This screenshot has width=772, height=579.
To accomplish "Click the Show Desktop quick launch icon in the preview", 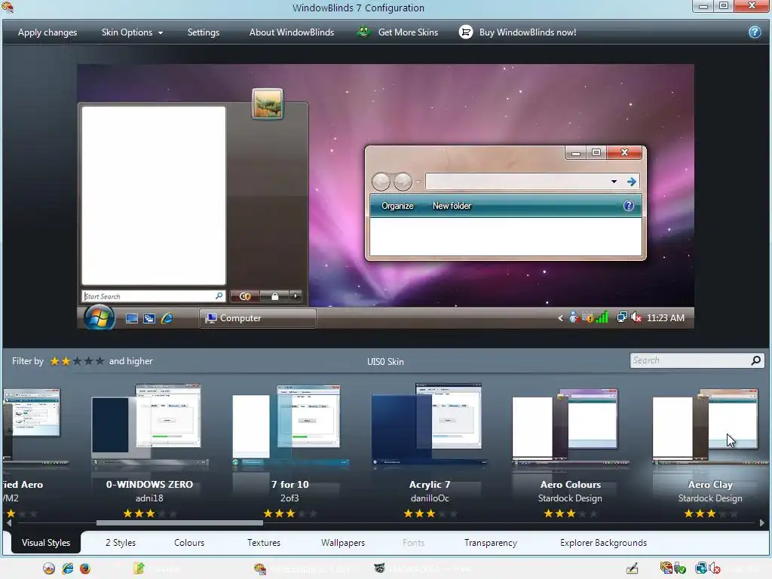I will (x=131, y=319).
